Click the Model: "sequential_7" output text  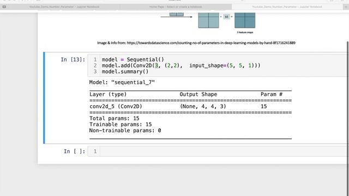[x=122, y=82]
